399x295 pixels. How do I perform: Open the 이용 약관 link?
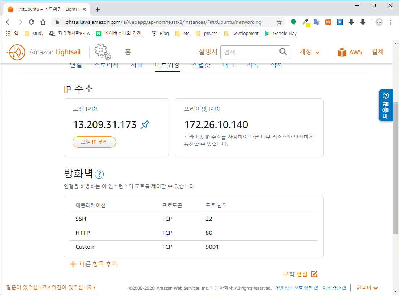tap(334, 288)
